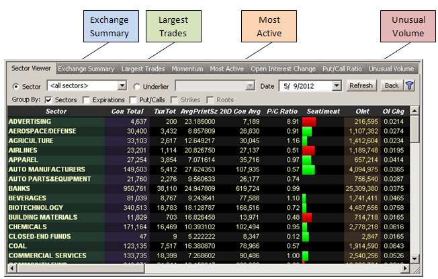Select the Sector radio button
The width and height of the screenshot is (438, 279).
(15, 87)
